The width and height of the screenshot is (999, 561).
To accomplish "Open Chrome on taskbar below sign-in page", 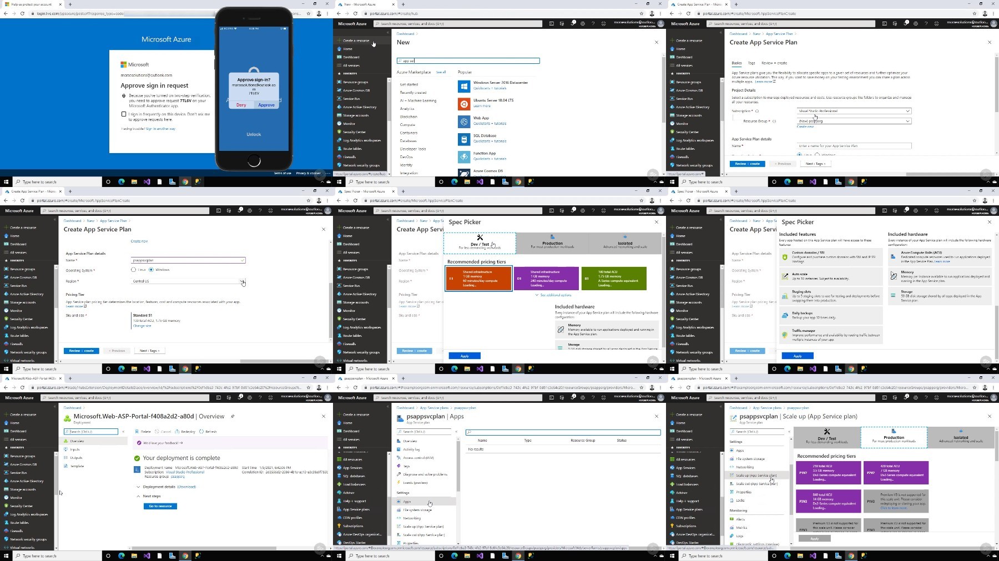I will (185, 182).
